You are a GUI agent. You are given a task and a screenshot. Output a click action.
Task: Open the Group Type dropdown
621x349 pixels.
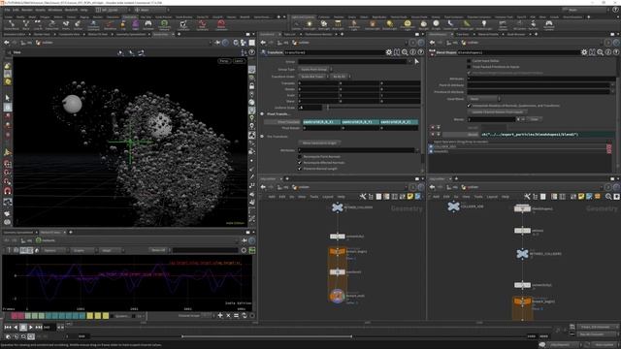click(x=315, y=69)
